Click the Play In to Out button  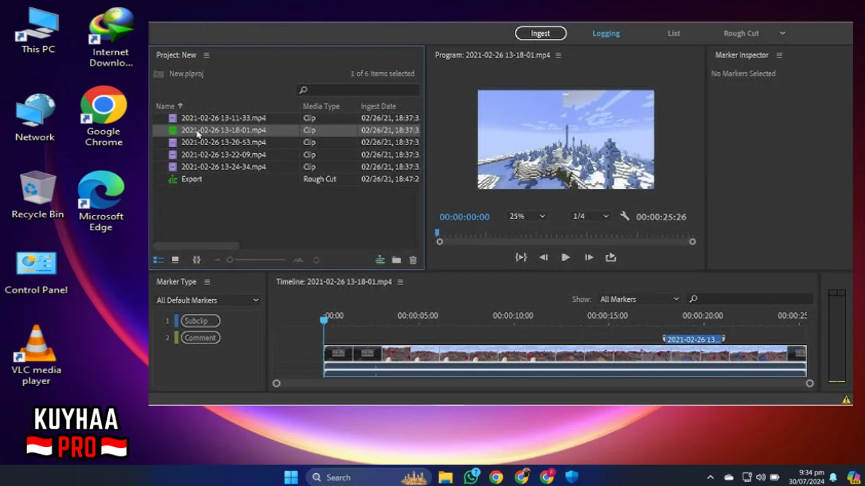(x=521, y=257)
